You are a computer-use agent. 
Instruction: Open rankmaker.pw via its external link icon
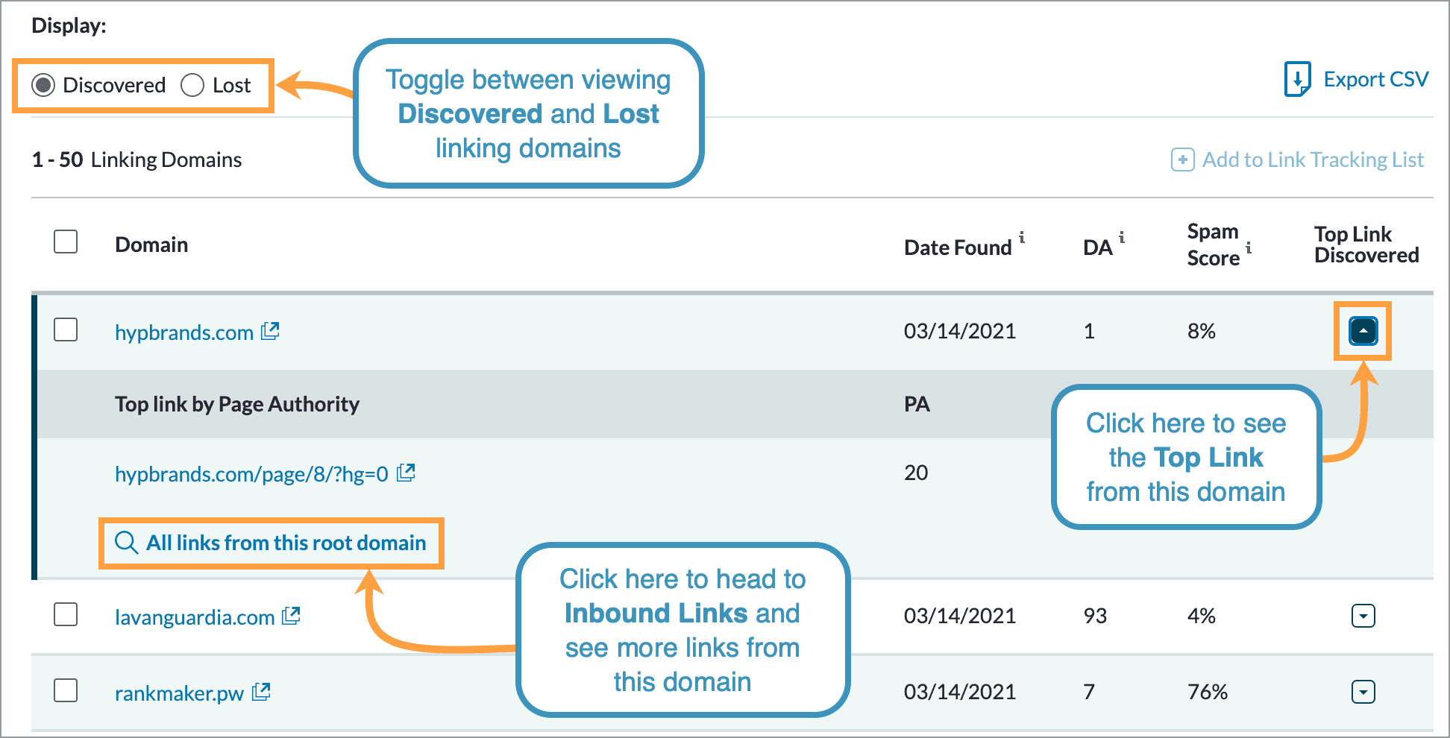261,693
